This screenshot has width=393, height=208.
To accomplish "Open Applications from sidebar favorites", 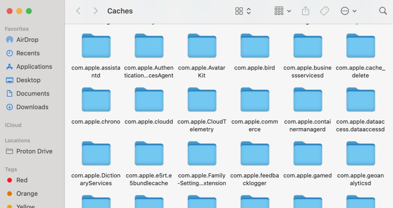I will 34,67.
